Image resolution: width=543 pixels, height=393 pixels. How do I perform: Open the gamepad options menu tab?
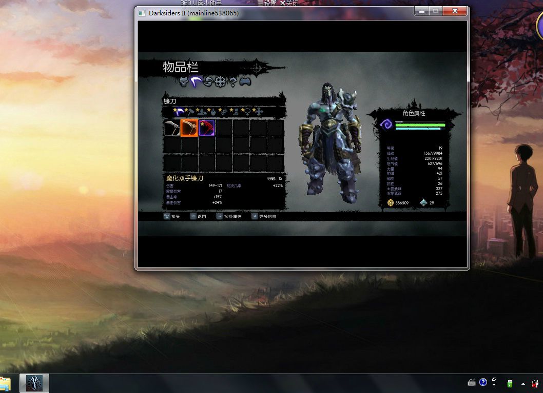click(245, 81)
